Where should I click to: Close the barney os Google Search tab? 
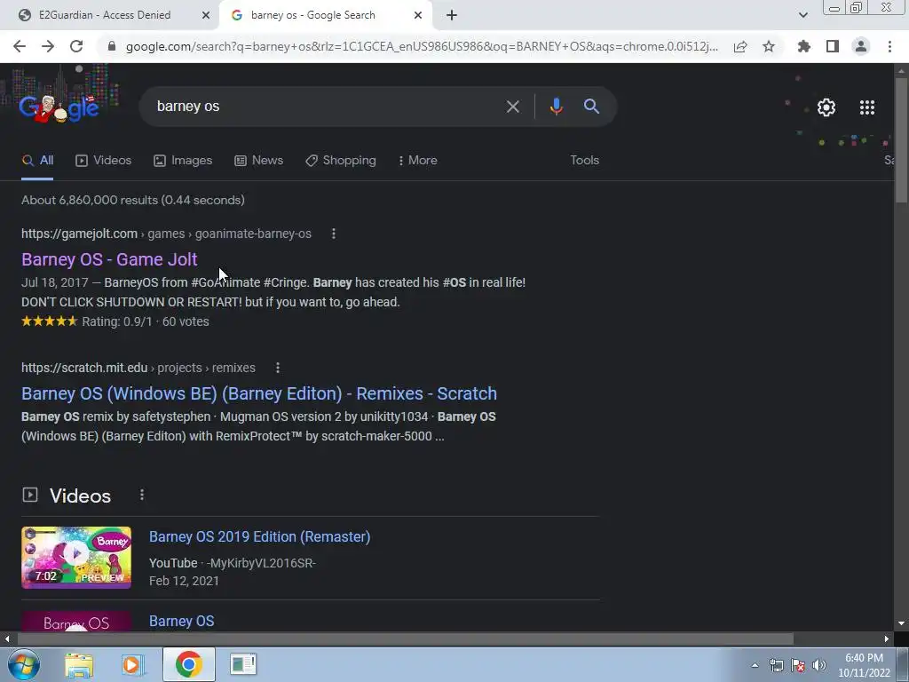(x=418, y=16)
